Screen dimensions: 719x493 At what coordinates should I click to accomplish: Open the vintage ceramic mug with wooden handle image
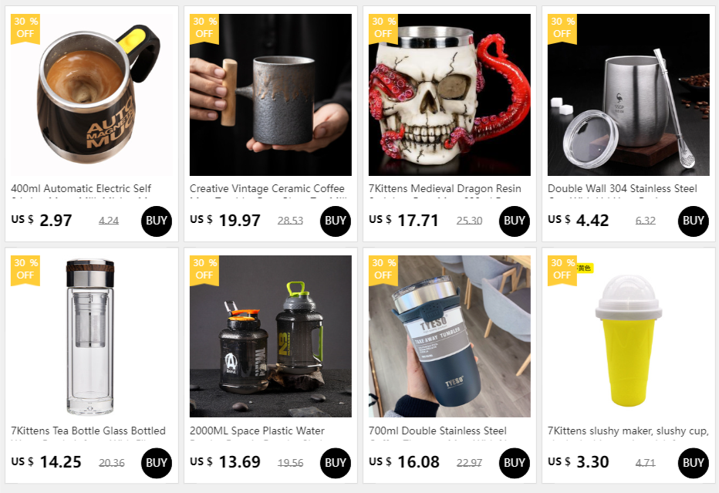pyautogui.click(x=271, y=95)
